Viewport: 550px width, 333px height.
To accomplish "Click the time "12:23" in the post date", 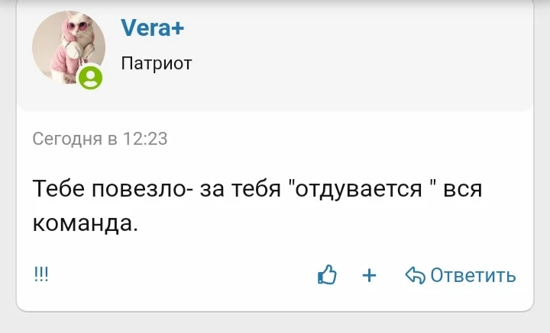I will 145,139.
